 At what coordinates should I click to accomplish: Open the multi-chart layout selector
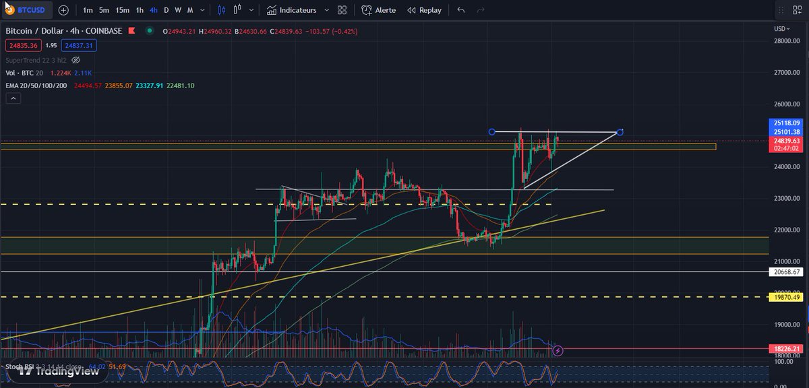[342, 10]
